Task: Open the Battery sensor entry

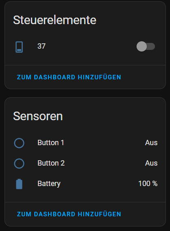Action: 86,184
